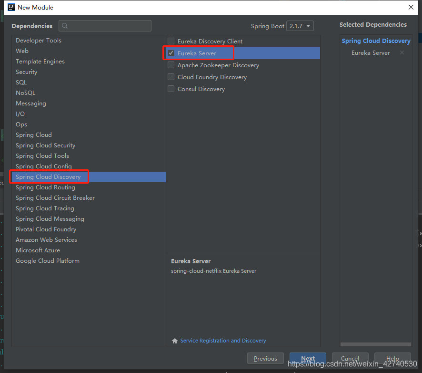This screenshot has width=422, height=373.
Task: Select Spring Cloud Discovery category
Action: click(x=89, y=177)
